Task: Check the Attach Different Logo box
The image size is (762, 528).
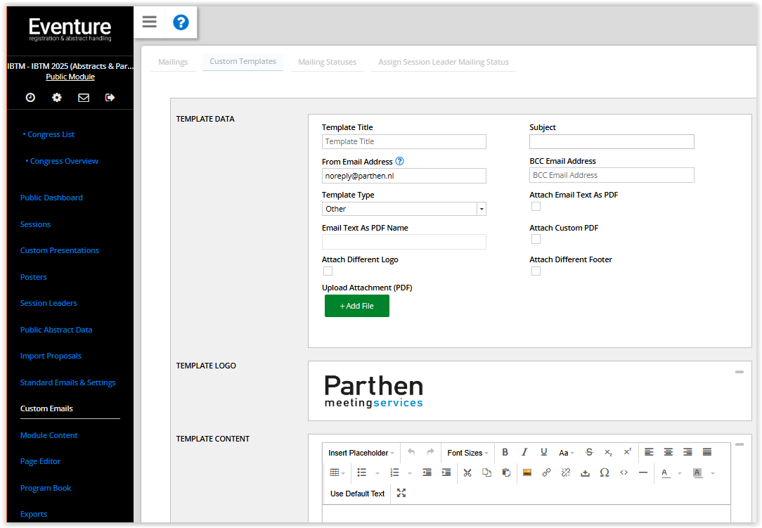Action: tap(328, 271)
